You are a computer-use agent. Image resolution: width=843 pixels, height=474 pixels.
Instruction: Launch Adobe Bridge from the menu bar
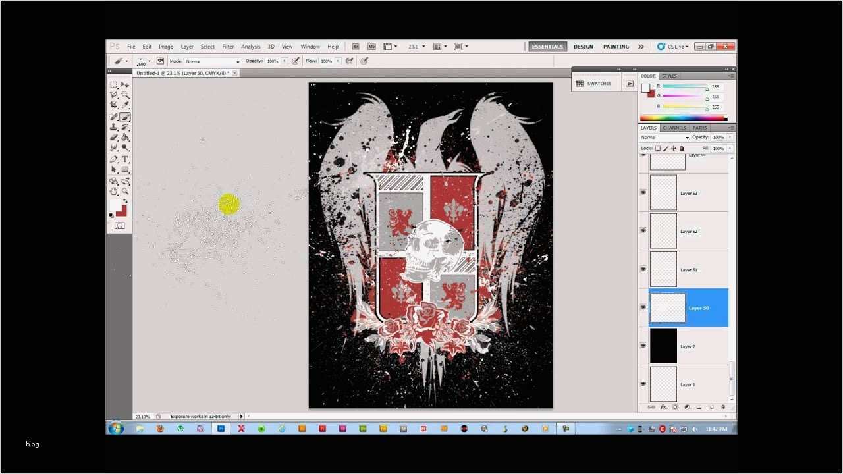point(356,47)
